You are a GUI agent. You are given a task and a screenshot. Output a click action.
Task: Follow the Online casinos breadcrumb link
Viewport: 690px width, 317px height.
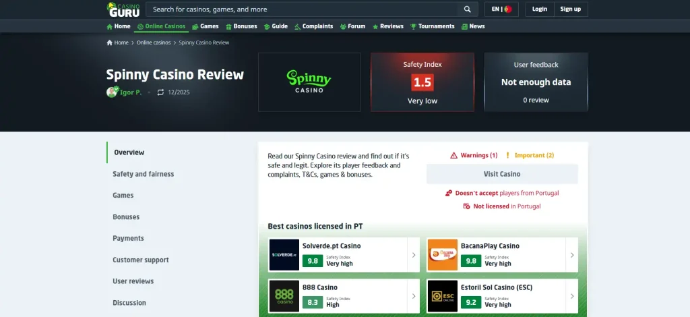pos(154,42)
